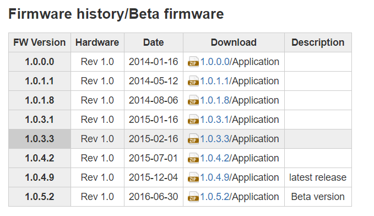Click the FW Version column header

tap(40, 42)
